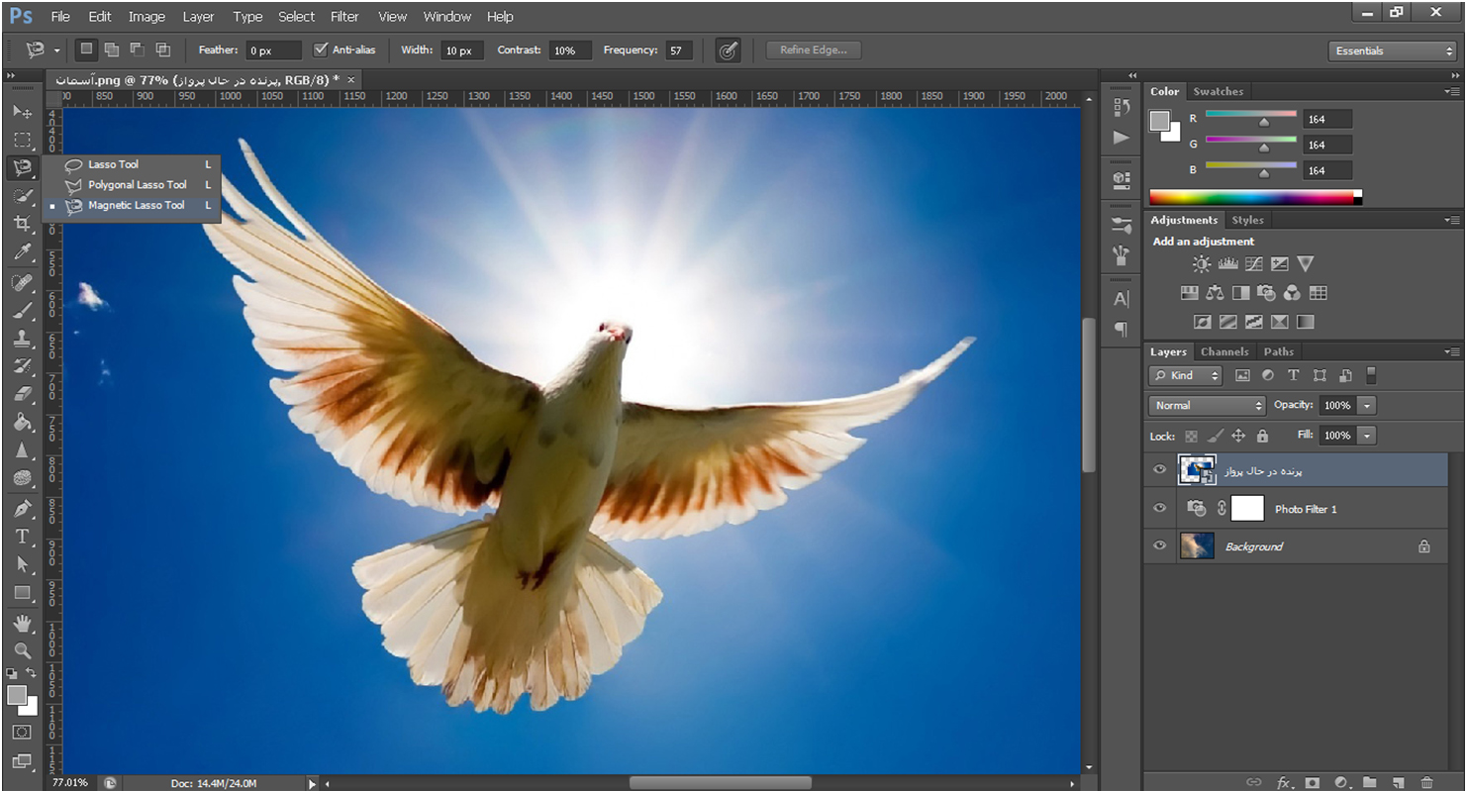The image size is (1467, 791).
Task: Open the Opacity slider arrow
Action: pos(1367,405)
